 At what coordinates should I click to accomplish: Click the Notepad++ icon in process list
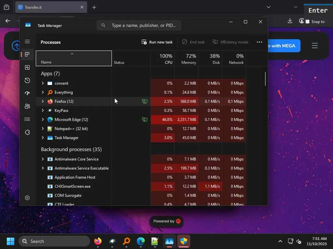[50, 128]
